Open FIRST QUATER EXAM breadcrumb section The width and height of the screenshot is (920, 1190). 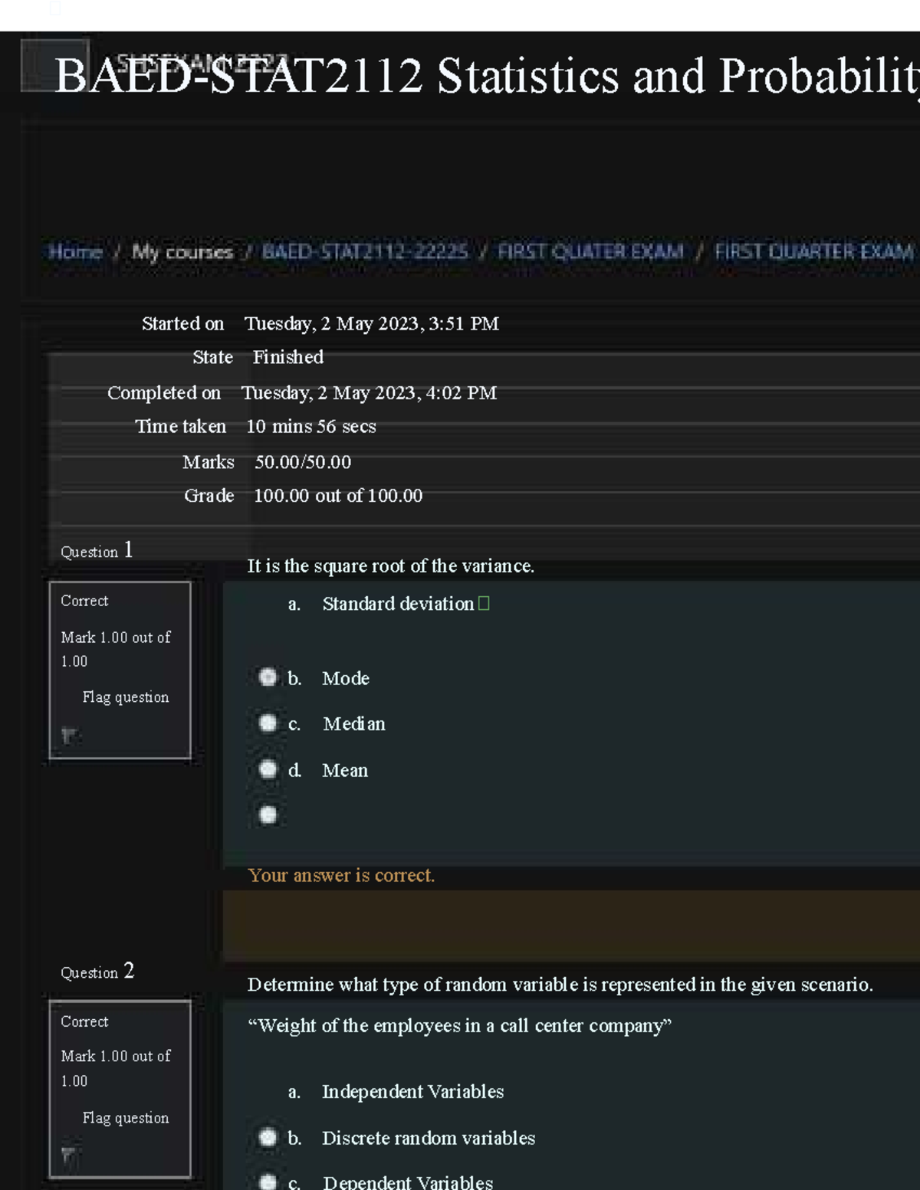[x=590, y=252]
